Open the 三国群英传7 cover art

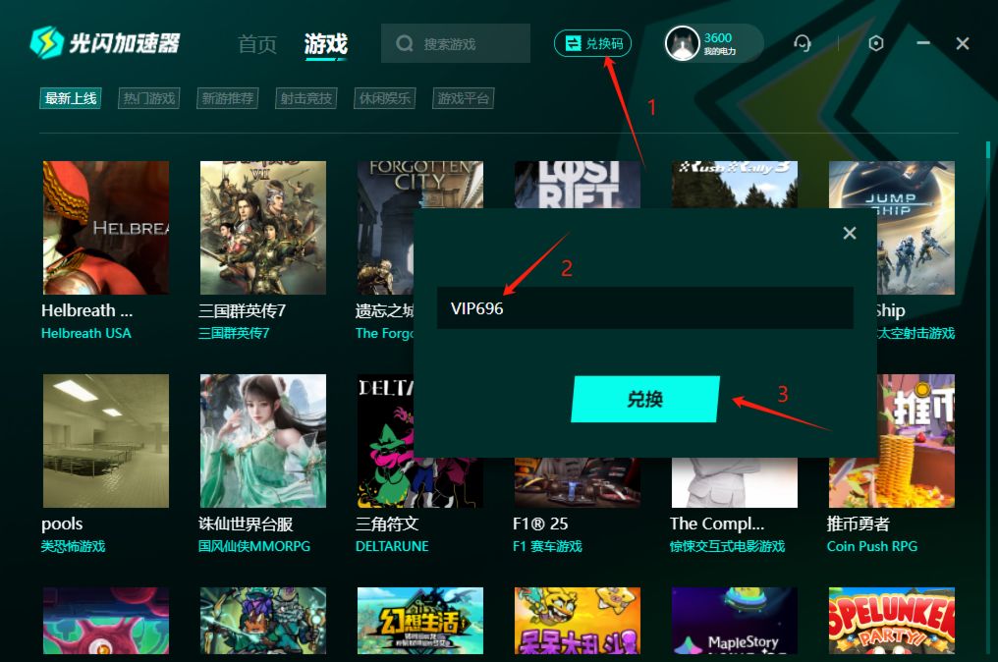pos(263,228)
